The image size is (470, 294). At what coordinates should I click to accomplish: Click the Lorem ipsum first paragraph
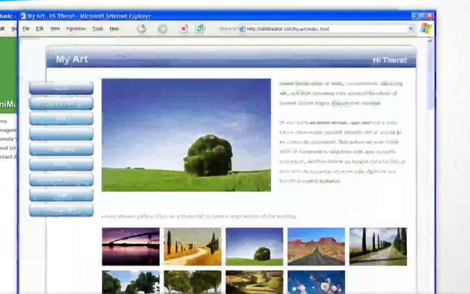[341, 93]
